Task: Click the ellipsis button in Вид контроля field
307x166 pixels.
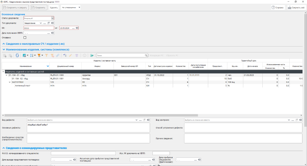Action: point(293,120)
